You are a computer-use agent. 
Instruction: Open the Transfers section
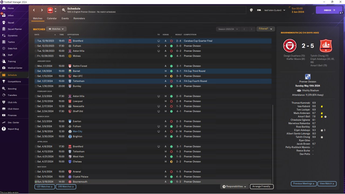12,95
